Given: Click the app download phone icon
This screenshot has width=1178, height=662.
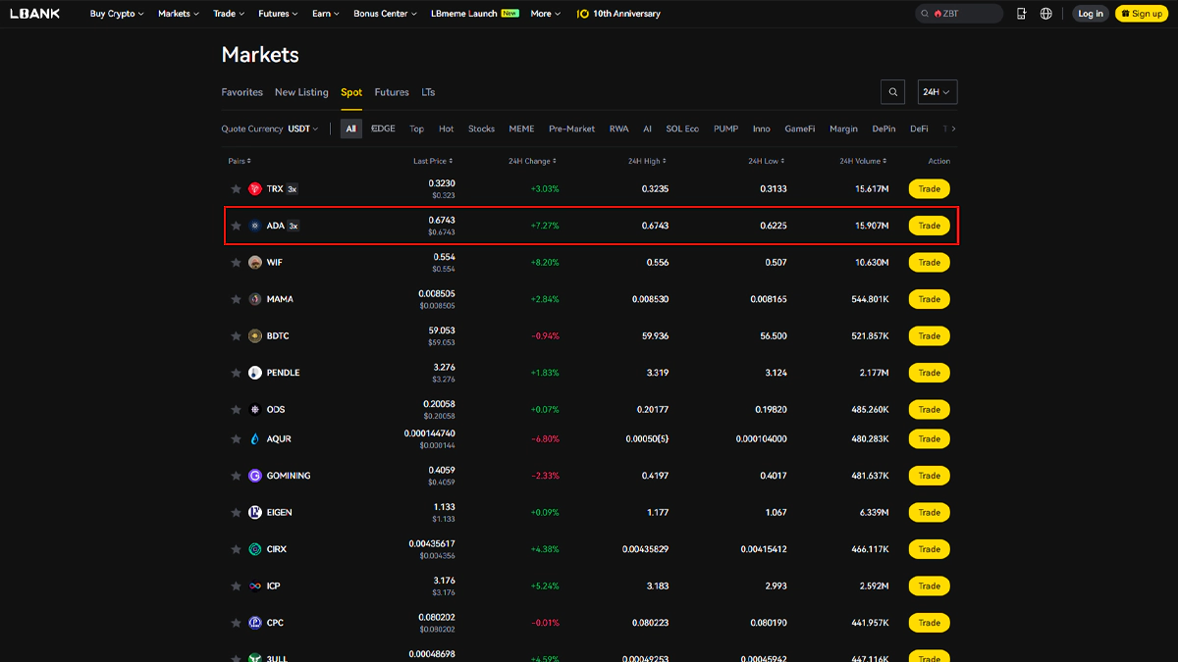Looking at the screenshot, I should coord(1022,14).
